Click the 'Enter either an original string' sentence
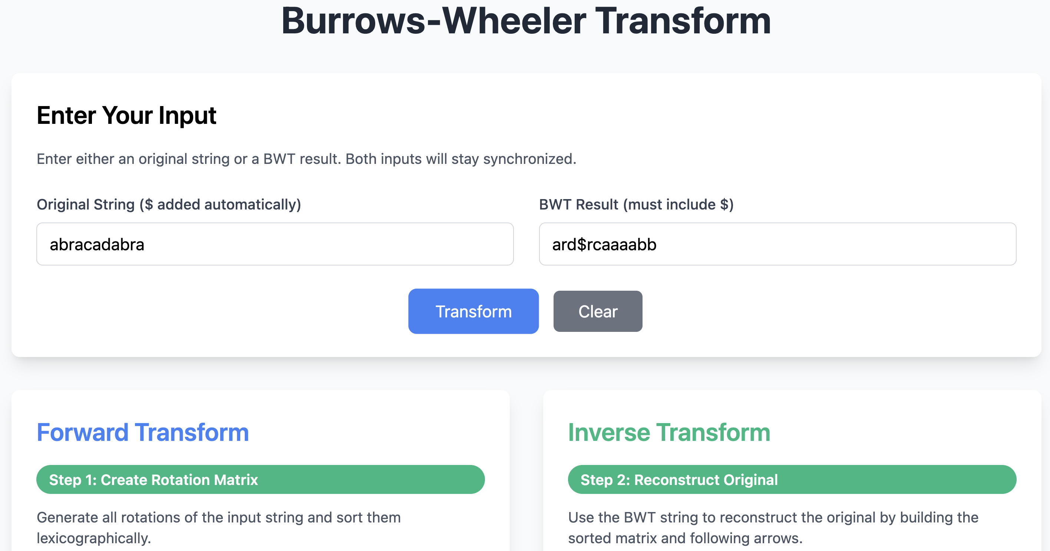This screenshot has height=551, width=1050. click(188, 159)
